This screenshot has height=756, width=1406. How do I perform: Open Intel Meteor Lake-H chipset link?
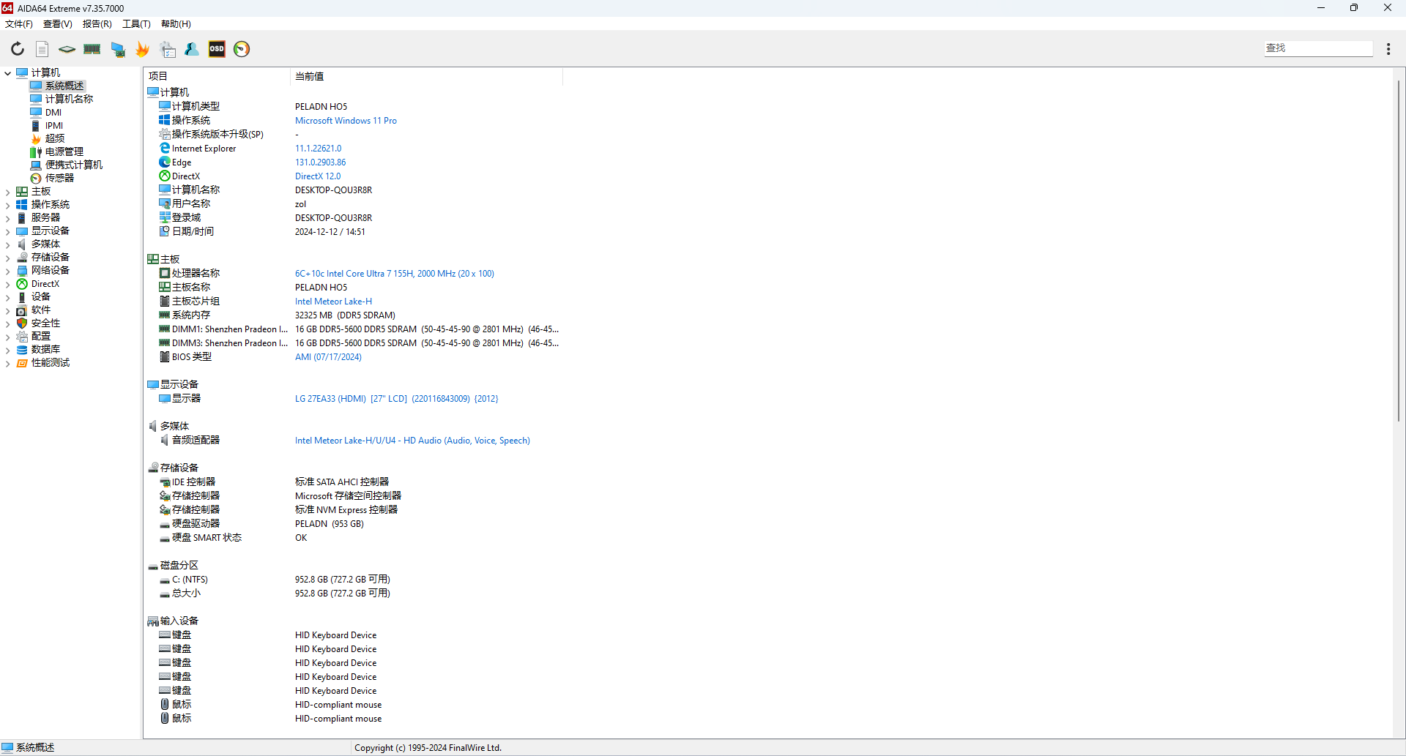click(333, 302)
